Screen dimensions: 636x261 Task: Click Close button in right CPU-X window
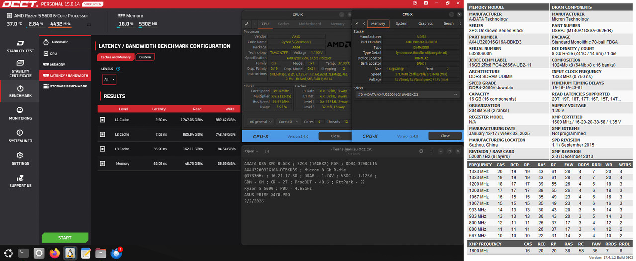pyautogui.click(x=445, y=136)
